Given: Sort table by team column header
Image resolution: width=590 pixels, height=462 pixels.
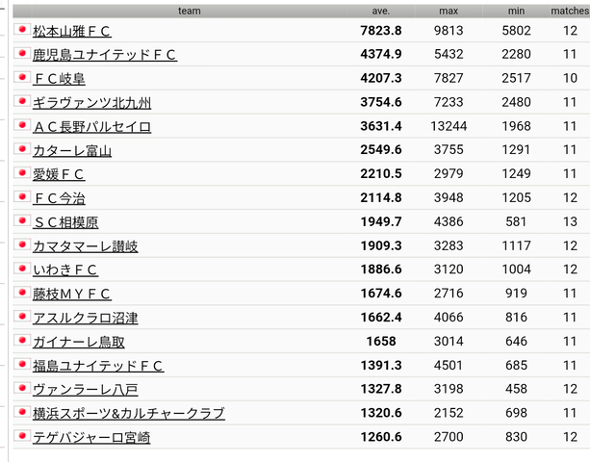Looking at the screenshot, I should [x=189, y=11].
